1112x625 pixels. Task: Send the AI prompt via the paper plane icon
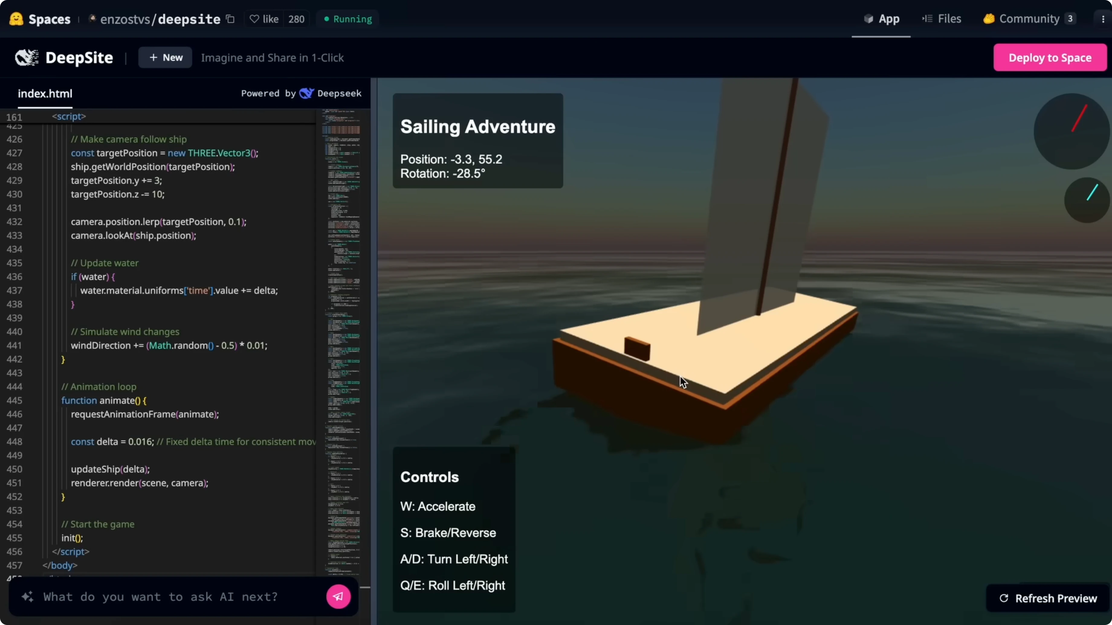tap(338, 597)
